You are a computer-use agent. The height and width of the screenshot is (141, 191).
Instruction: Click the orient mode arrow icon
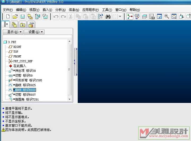coord(181,16)
